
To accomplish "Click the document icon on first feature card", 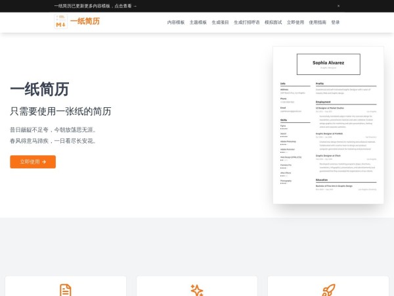I will tap(66, 290).
